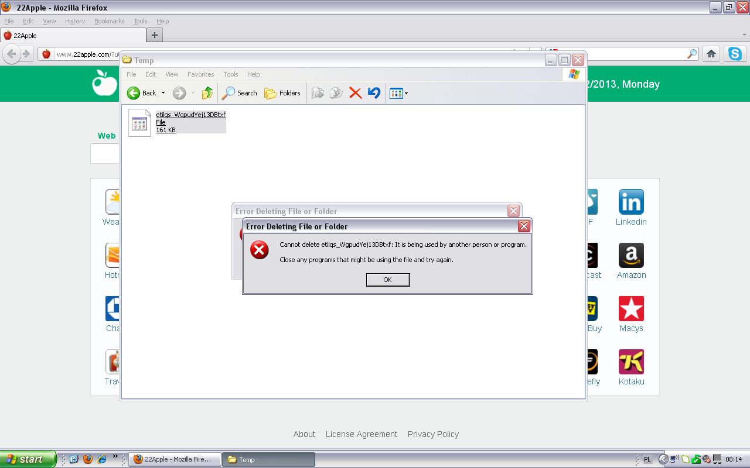Open the Linkedin shortcut icon
The height and width of the screenshot is (468, 750).
pyautogui.click(x=631, y=202)
